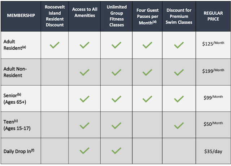Select the MEMBERSHIP column header
The image size is (231, 166).
coord(21,15)
